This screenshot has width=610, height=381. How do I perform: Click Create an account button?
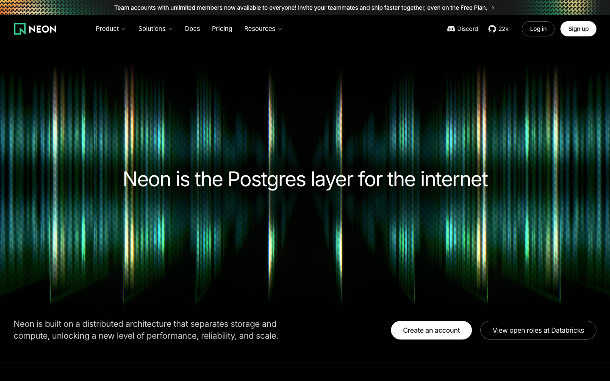[x=431, y=330]
